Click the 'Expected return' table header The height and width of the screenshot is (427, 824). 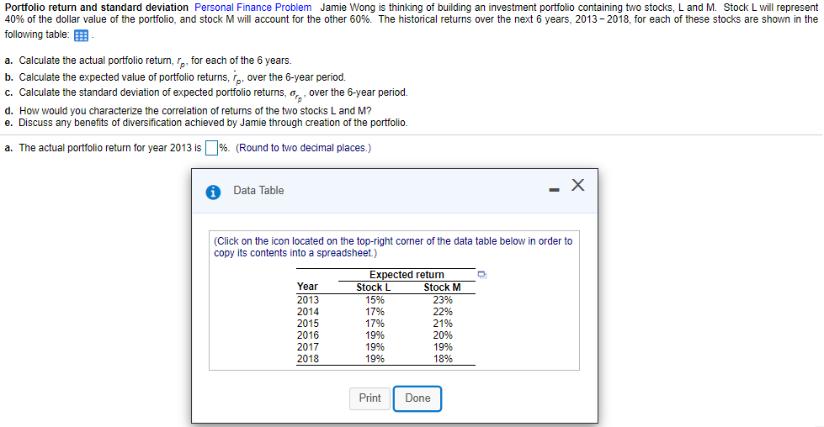click(407, 274)
